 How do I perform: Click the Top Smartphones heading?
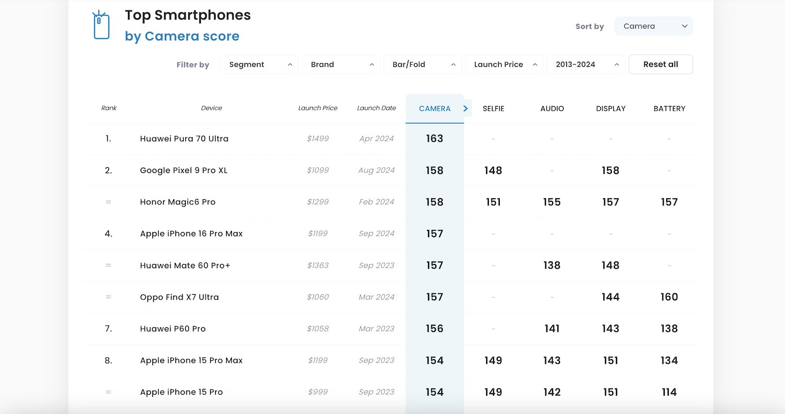(188, 15)
